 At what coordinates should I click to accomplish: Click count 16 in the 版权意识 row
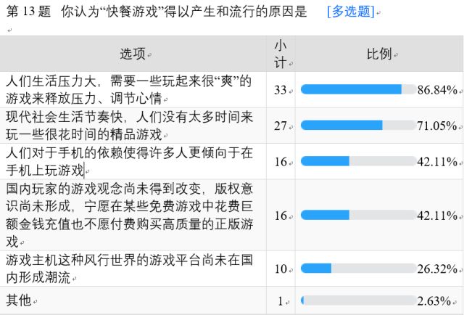point(281,215)
